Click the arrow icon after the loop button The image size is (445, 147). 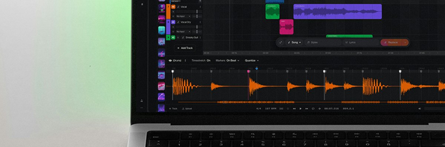pos(319,109)
